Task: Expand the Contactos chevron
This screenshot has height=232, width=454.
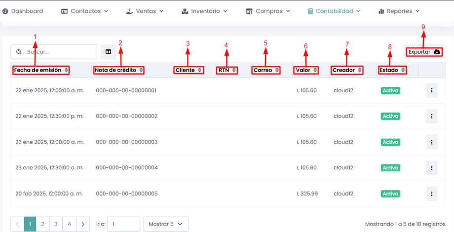Action: (106, 11)
